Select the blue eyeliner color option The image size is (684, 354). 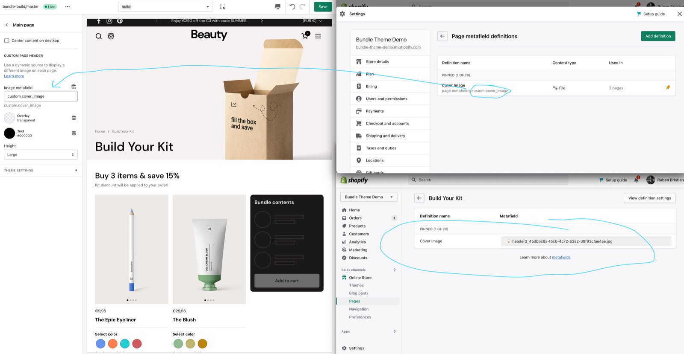click(100, 344)
